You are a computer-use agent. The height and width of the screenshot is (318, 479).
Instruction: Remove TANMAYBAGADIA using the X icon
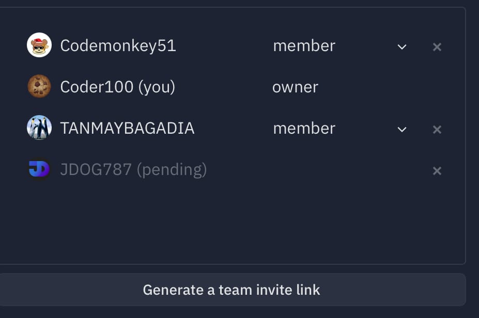[x=437, y=130]
